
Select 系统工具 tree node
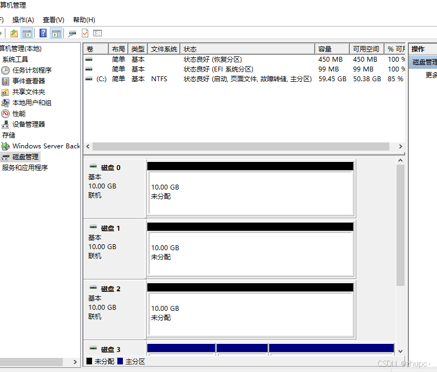15,60
